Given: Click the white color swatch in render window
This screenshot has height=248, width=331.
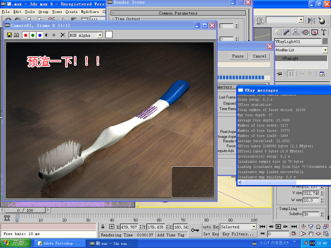Looking at the screenshot, I should click(x=109, y=35).
